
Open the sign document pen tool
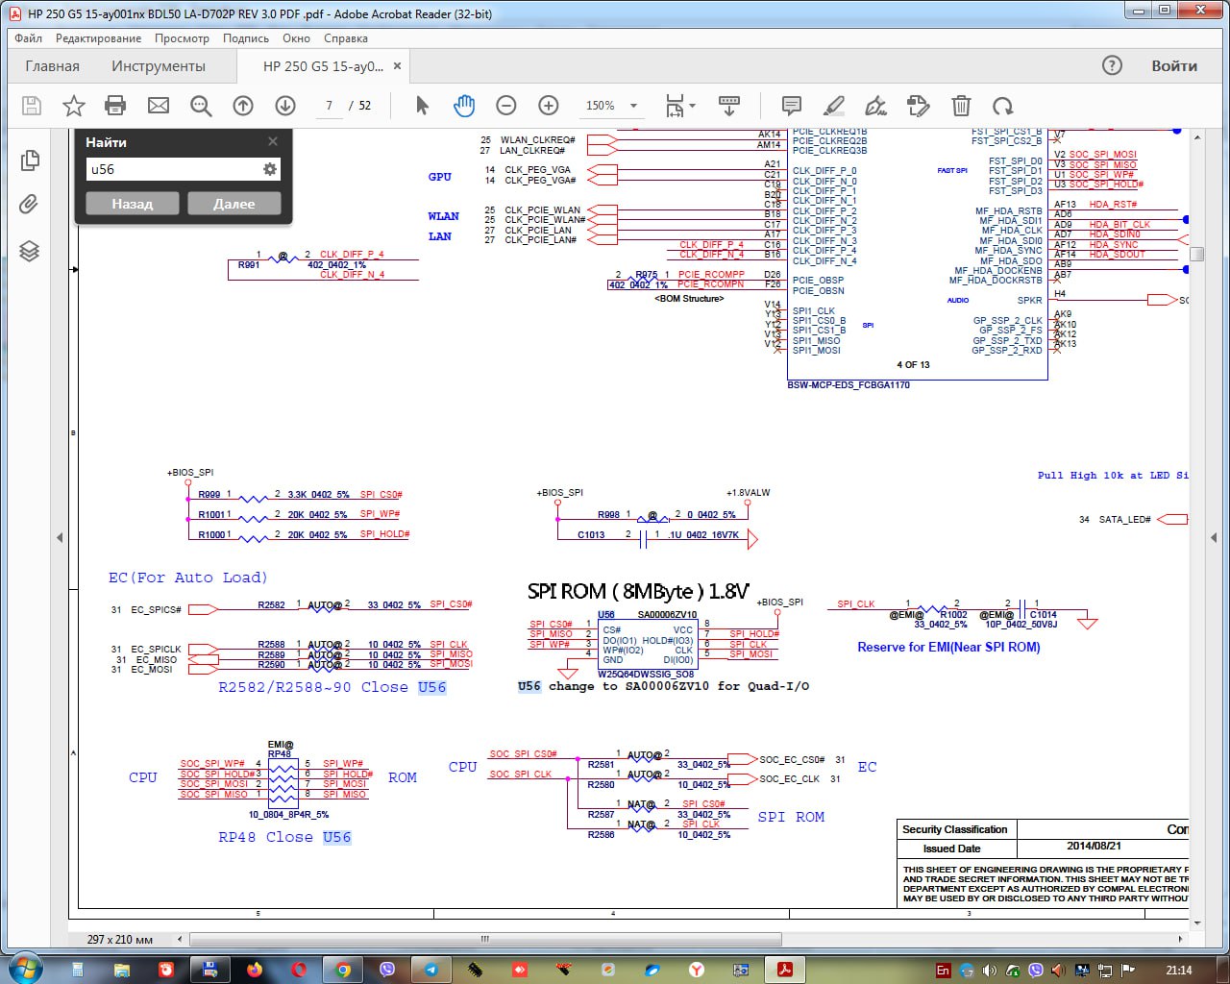tap(875, 106)
